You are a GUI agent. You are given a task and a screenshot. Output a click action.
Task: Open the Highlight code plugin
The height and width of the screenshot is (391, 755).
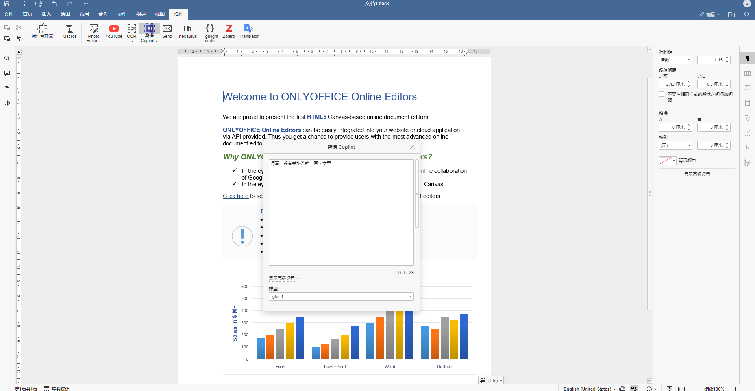point(210,33)
